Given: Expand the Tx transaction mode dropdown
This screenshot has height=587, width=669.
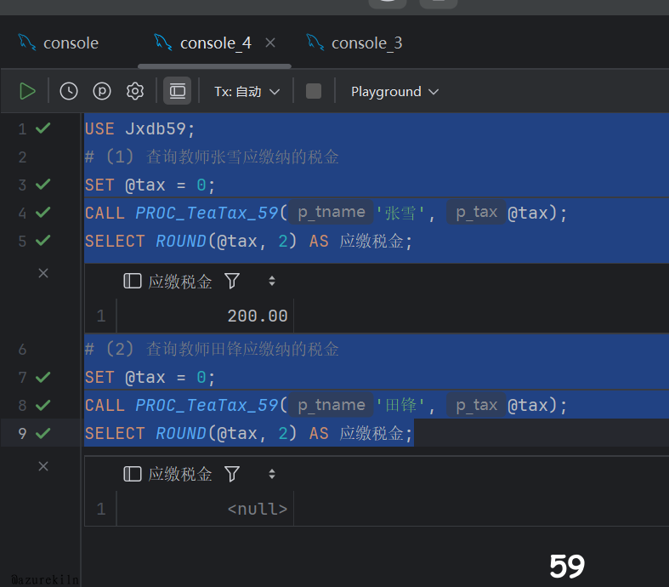Looking at the screenshot, I should pos(247,91).
